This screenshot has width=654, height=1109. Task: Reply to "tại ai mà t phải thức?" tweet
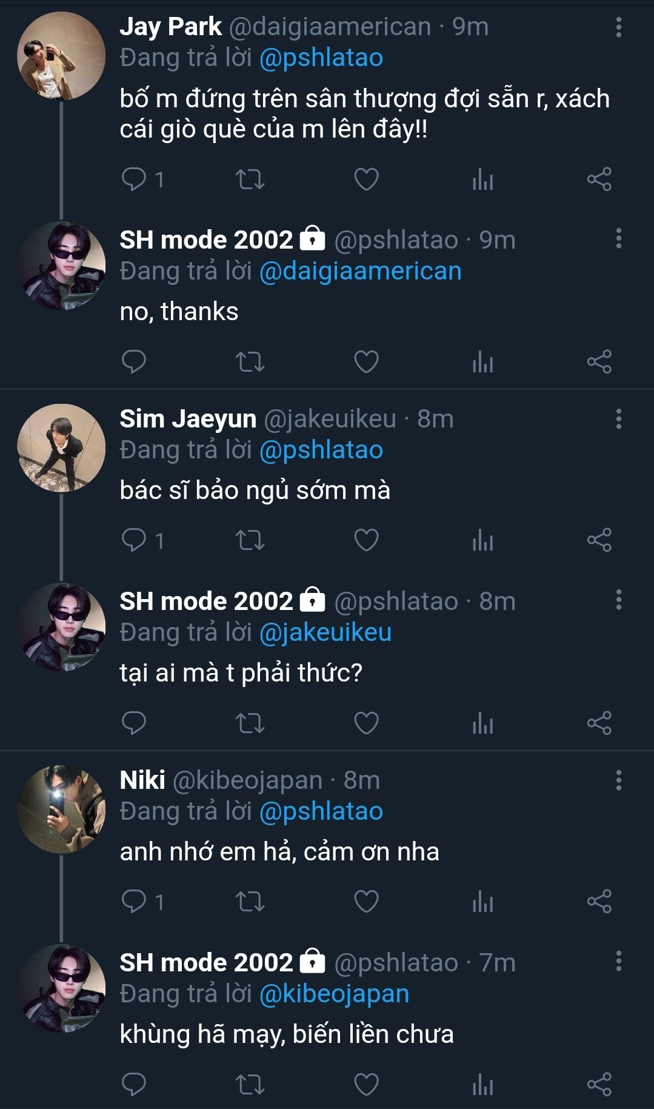134,723
